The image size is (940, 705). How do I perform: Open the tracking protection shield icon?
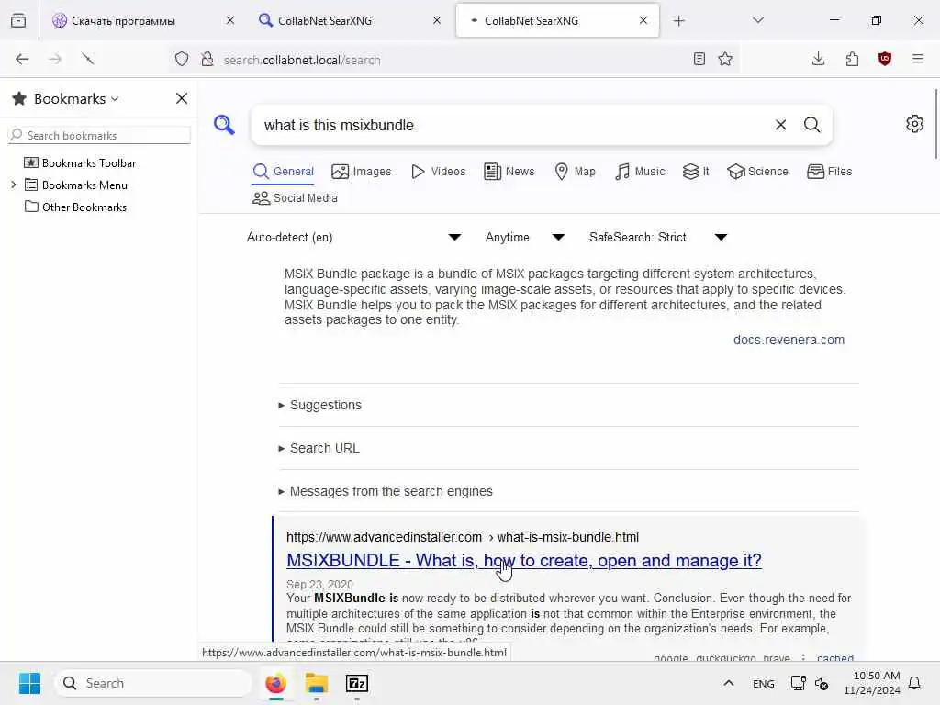click(182, 59)
